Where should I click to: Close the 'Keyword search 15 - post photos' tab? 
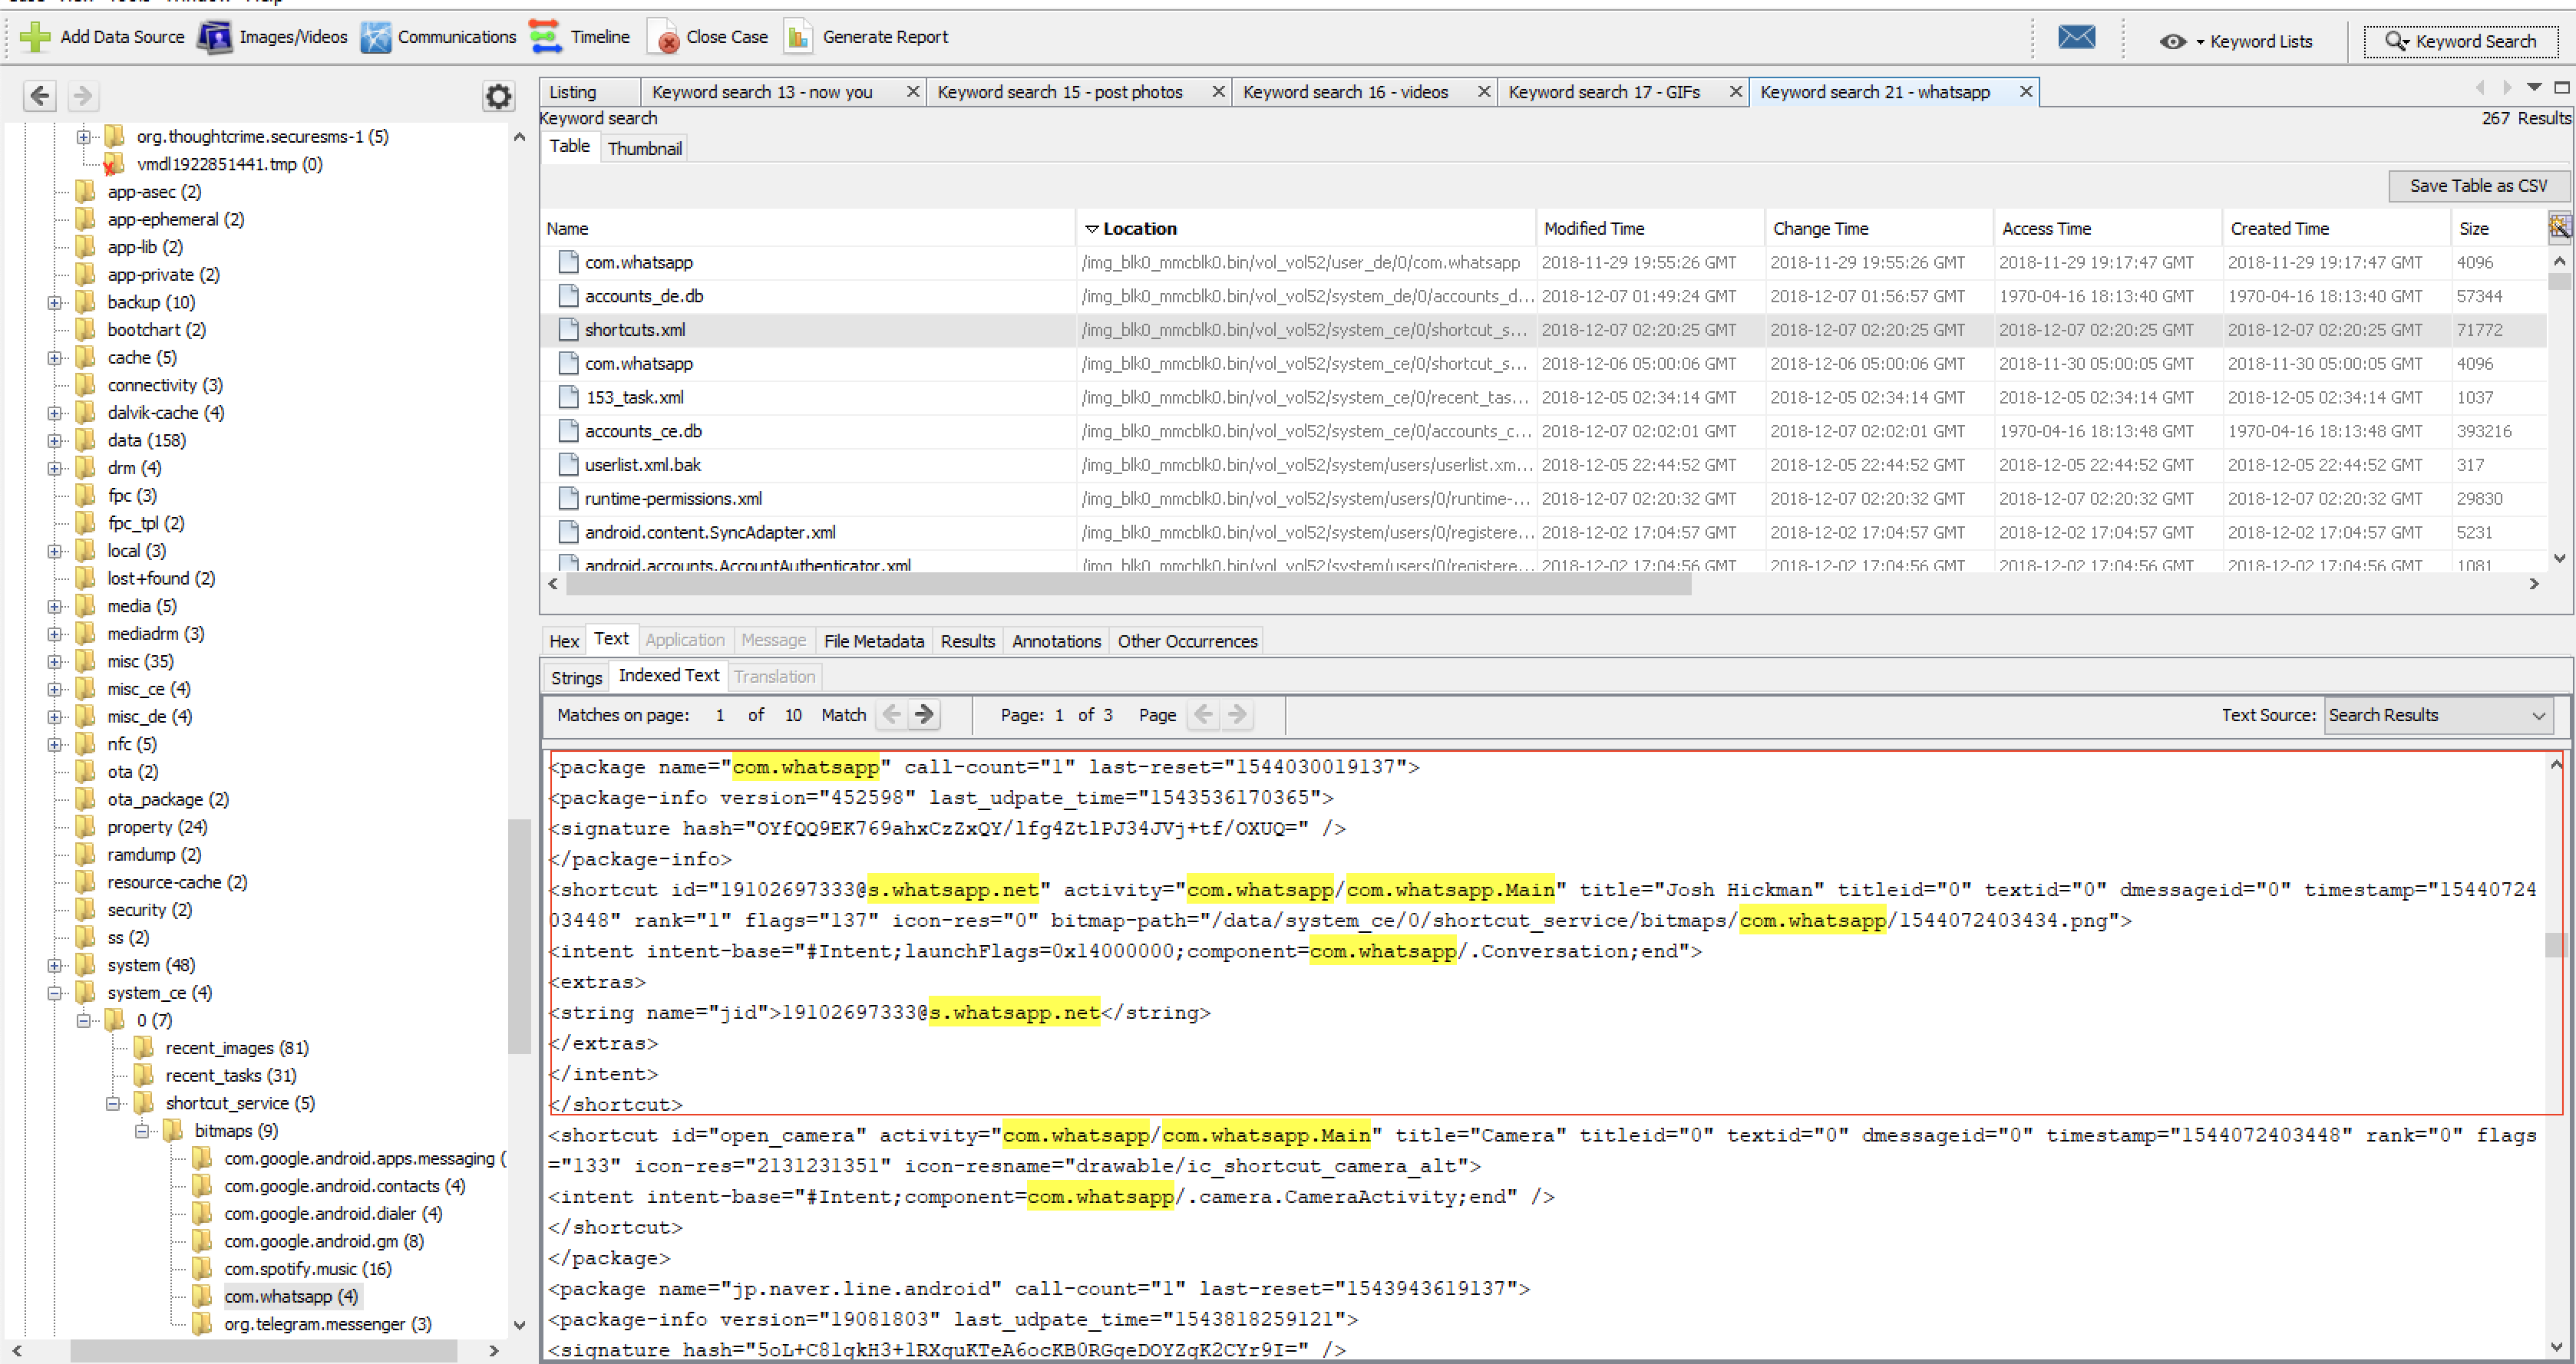click(1218, 92)
